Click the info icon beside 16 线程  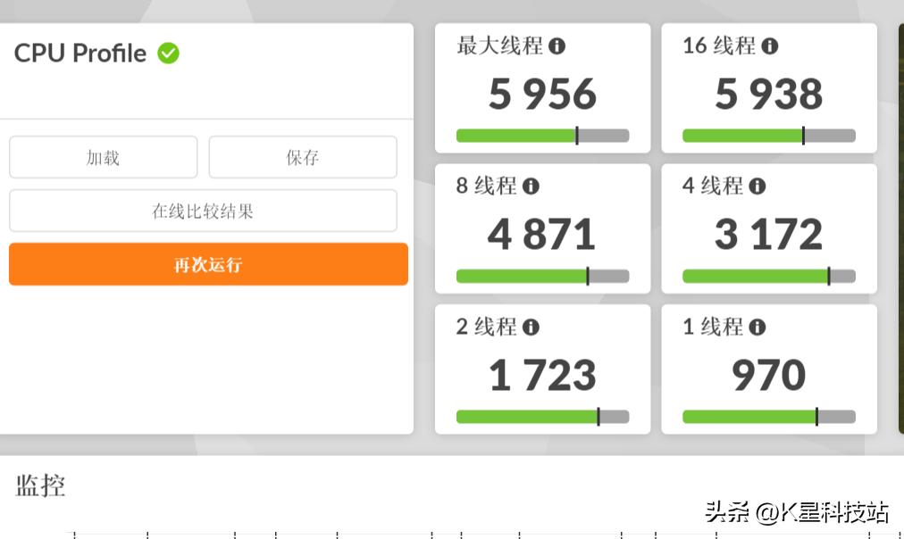(772, 46)
